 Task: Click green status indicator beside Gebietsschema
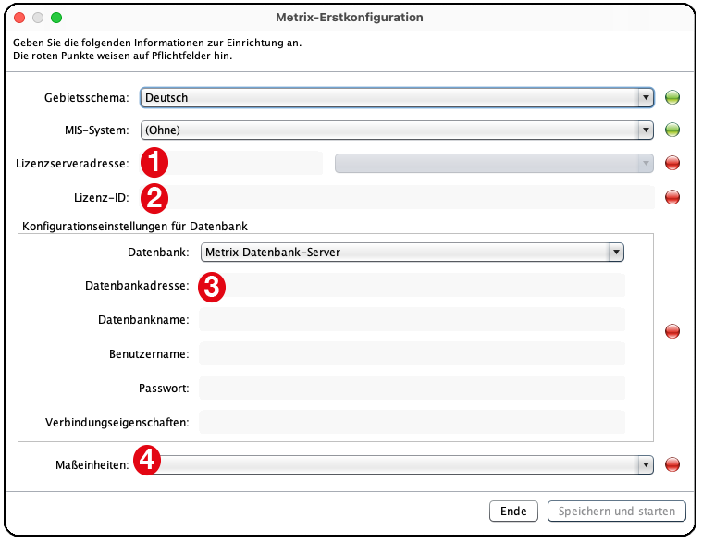coord(672,97)
